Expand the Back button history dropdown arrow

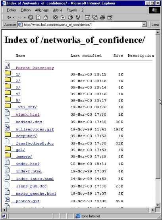[x=13, y=17]
